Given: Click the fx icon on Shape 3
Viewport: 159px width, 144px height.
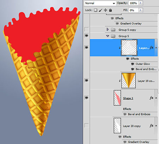Looking at the screenshot, I should (152, 98).
